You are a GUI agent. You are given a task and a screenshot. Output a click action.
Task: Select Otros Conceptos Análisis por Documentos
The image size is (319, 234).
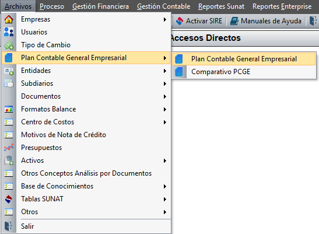click(x=86, y=173)
